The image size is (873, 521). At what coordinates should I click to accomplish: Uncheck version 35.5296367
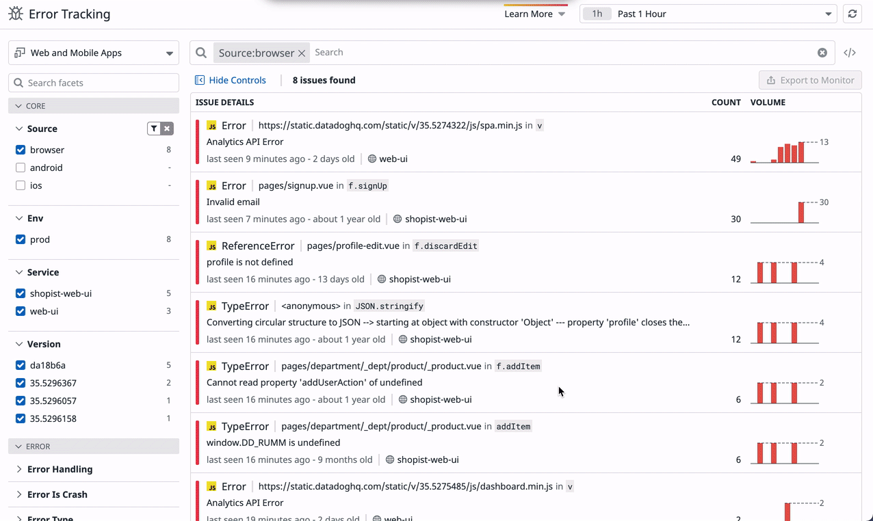pos(21,383)
